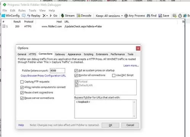Click the browser globe toolbar icon
190x137 pixels.
click(x=185, y=16)
